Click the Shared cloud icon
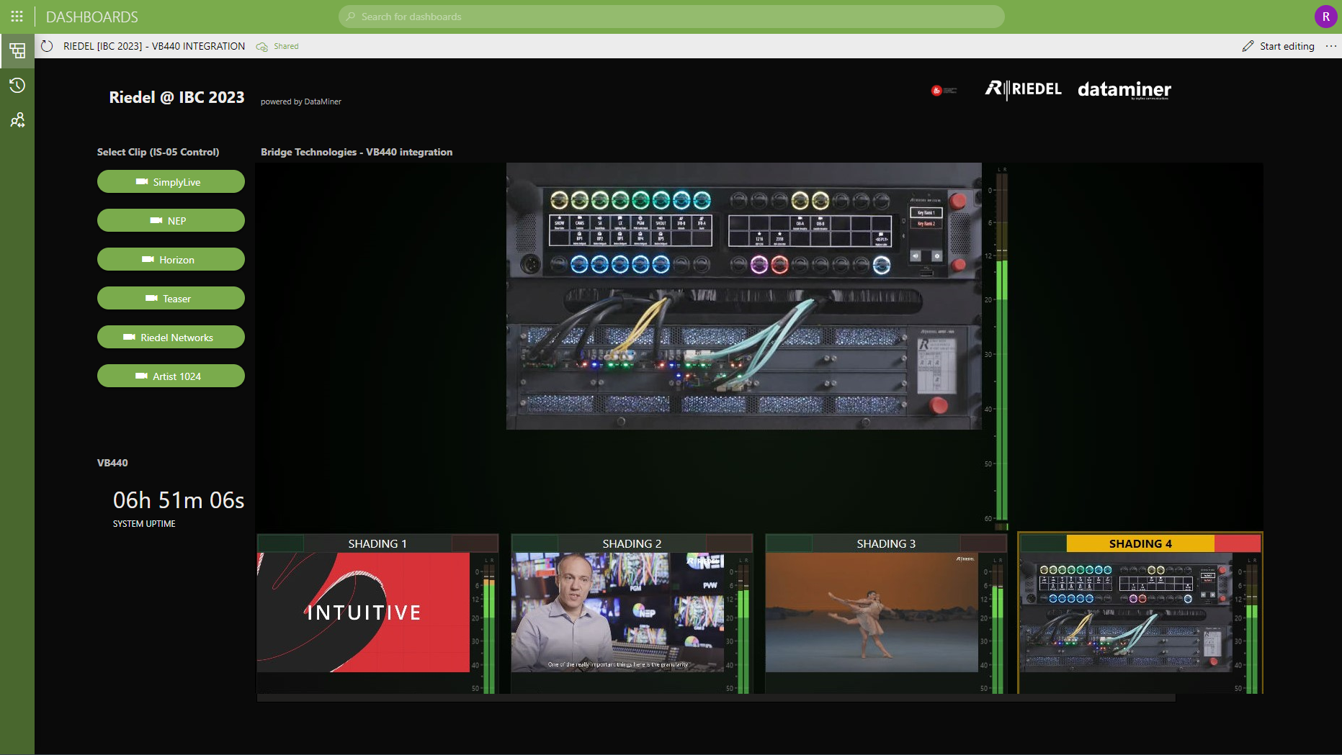This screenshot has height=755, width=1342. [x=261, y=46]
